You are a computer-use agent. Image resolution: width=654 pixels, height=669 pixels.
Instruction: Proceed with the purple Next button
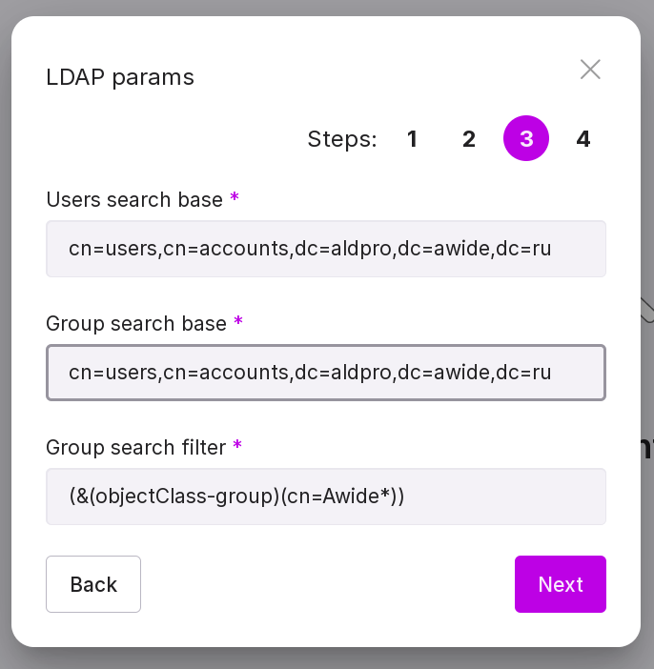pyautogui.click(x=561, y=584)
